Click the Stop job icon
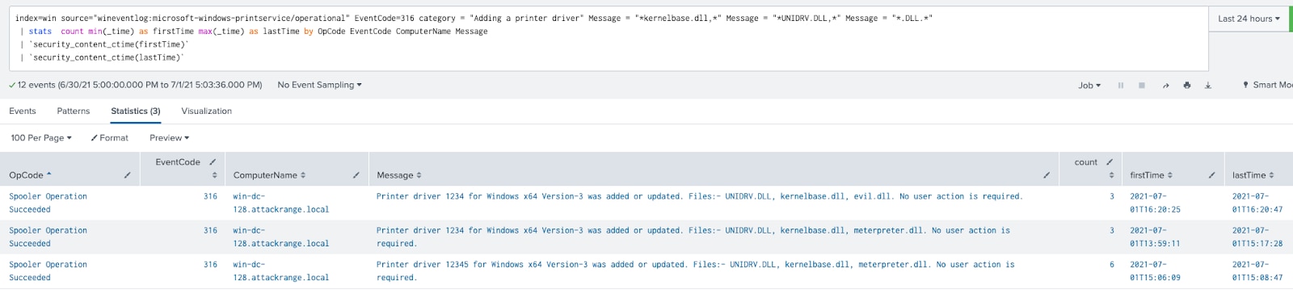Image resolution: width=1293 pixels, height=298 pixels. [1142, 85]
